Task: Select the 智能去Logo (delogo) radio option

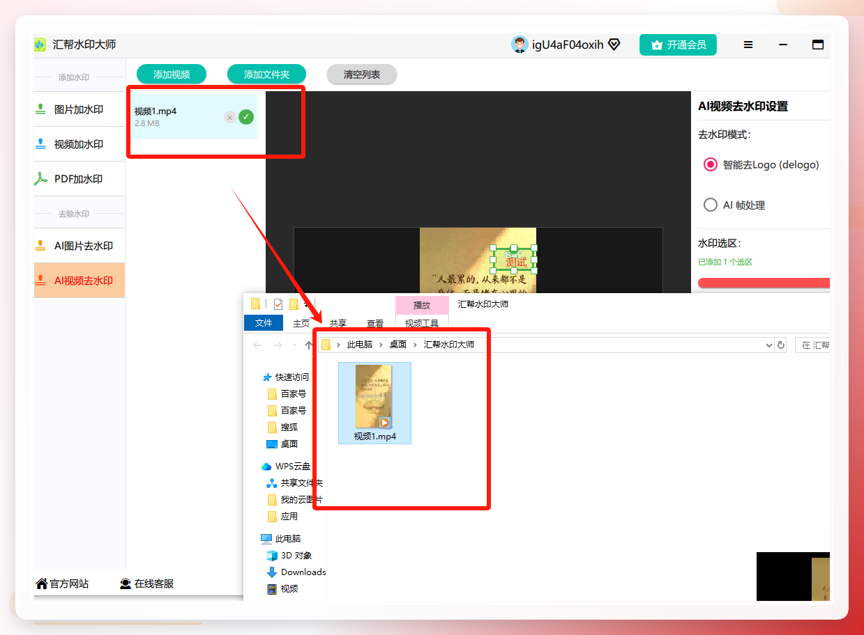Action: 711,165
